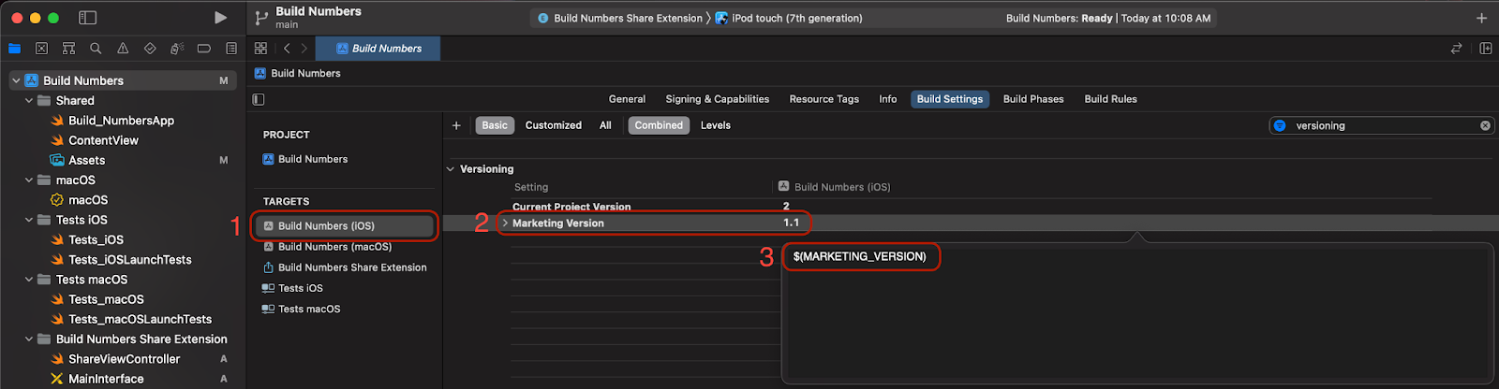Select the Build Numbers Share Extension target

point(352,267)
